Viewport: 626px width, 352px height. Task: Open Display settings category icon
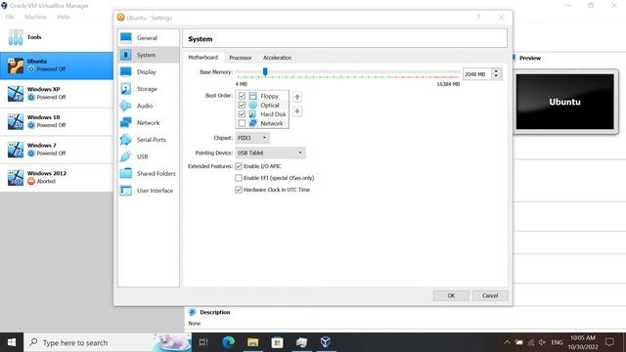[126, 71]
